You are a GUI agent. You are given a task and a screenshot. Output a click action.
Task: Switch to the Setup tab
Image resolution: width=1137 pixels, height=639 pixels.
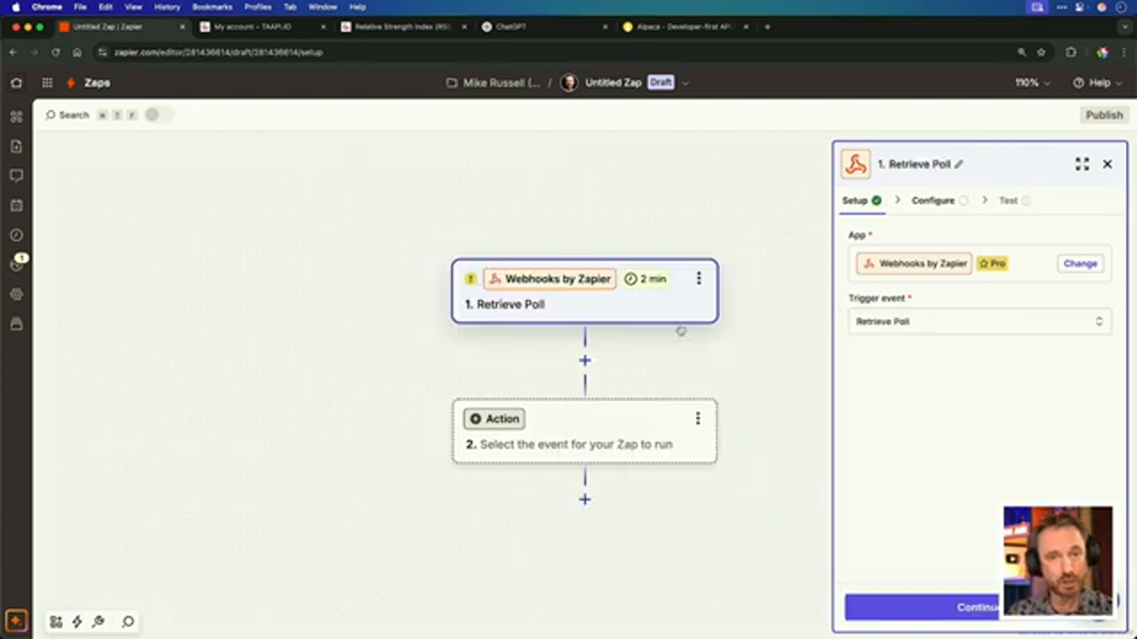click(x=862, y=201)
